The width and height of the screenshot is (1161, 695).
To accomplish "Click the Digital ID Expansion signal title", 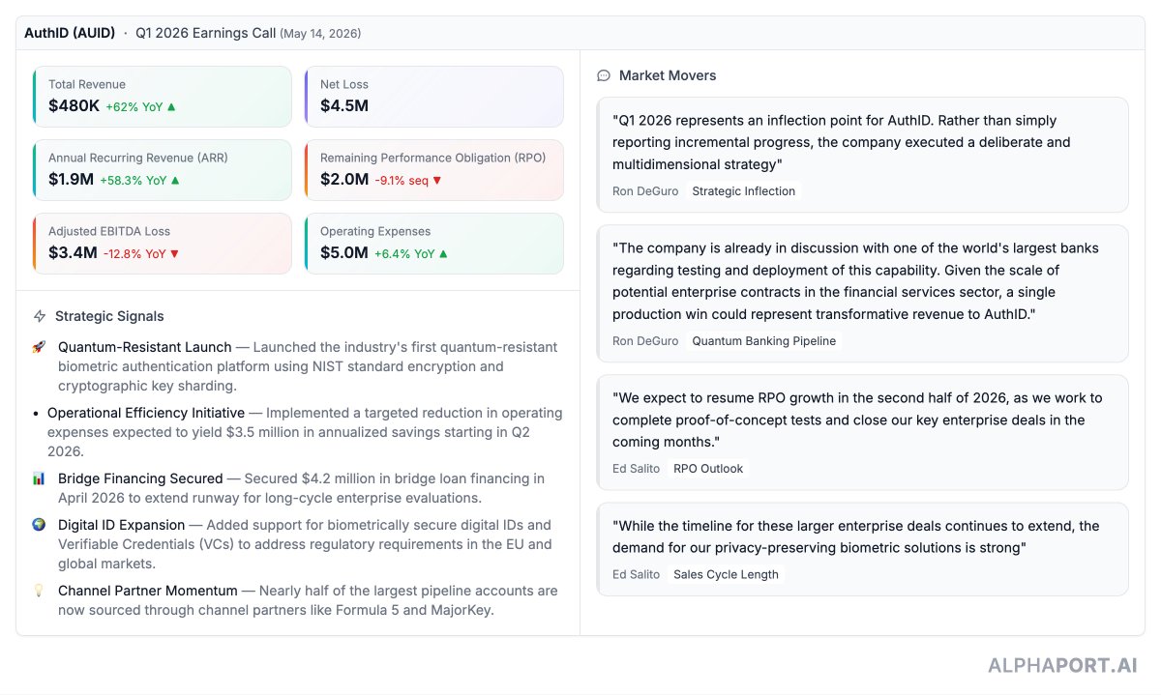I will tap(122, 525).
